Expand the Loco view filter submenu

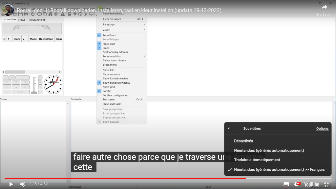122,56
